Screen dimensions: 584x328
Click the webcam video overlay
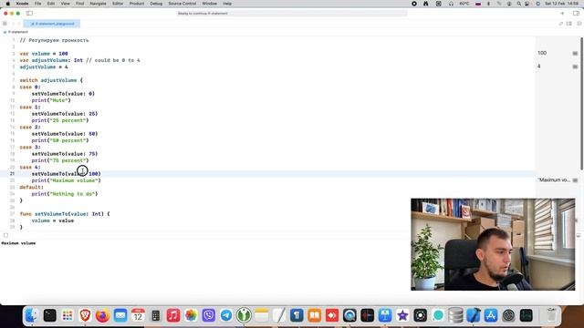tap(493, 244)
